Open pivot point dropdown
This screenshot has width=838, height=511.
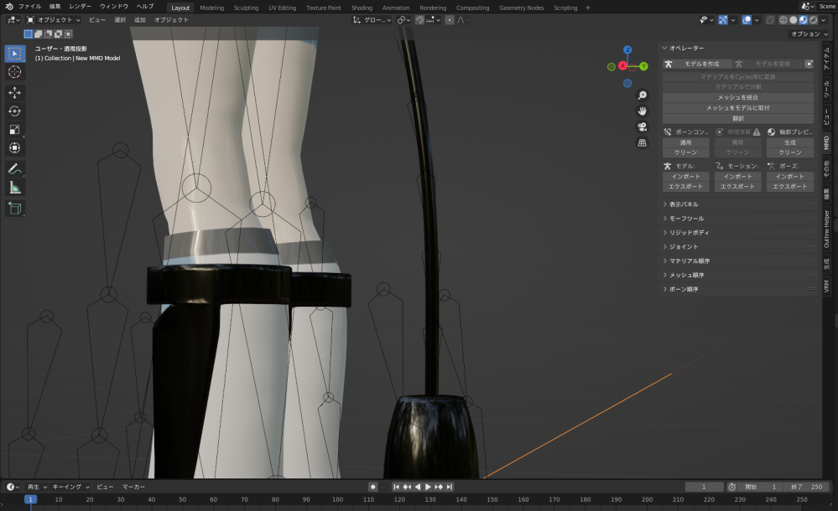(404, 20)
